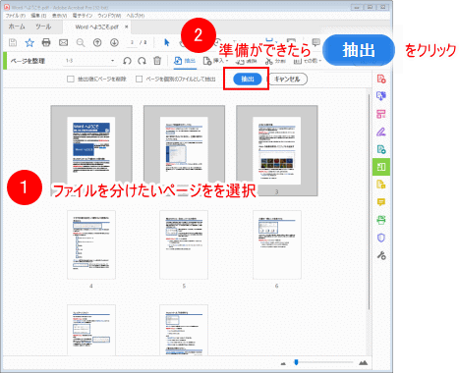Switch to the ホーム tab
Image resolution: width=459 pixels, height=373 pixels.
17,27
